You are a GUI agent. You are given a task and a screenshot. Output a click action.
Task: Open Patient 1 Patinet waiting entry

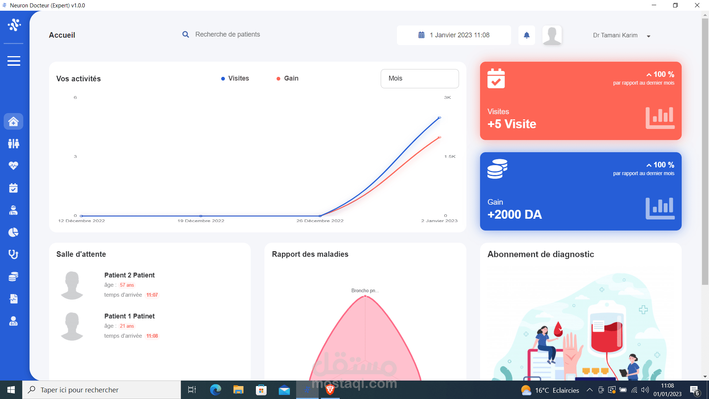[x=129, y=316]
